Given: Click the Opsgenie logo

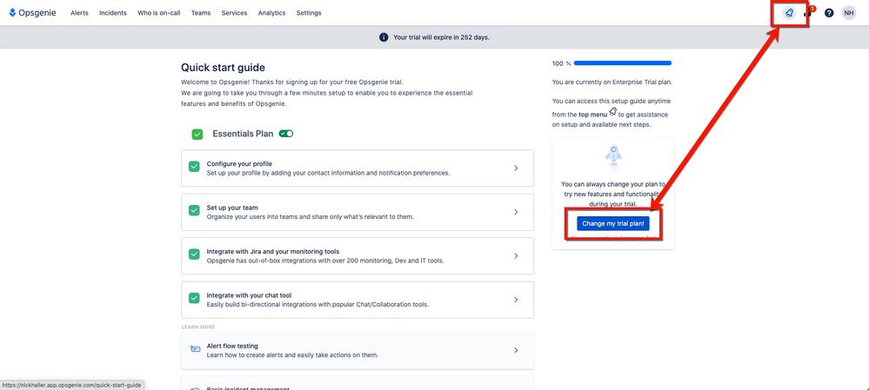Looking at the screenshot, I should 32,13.
